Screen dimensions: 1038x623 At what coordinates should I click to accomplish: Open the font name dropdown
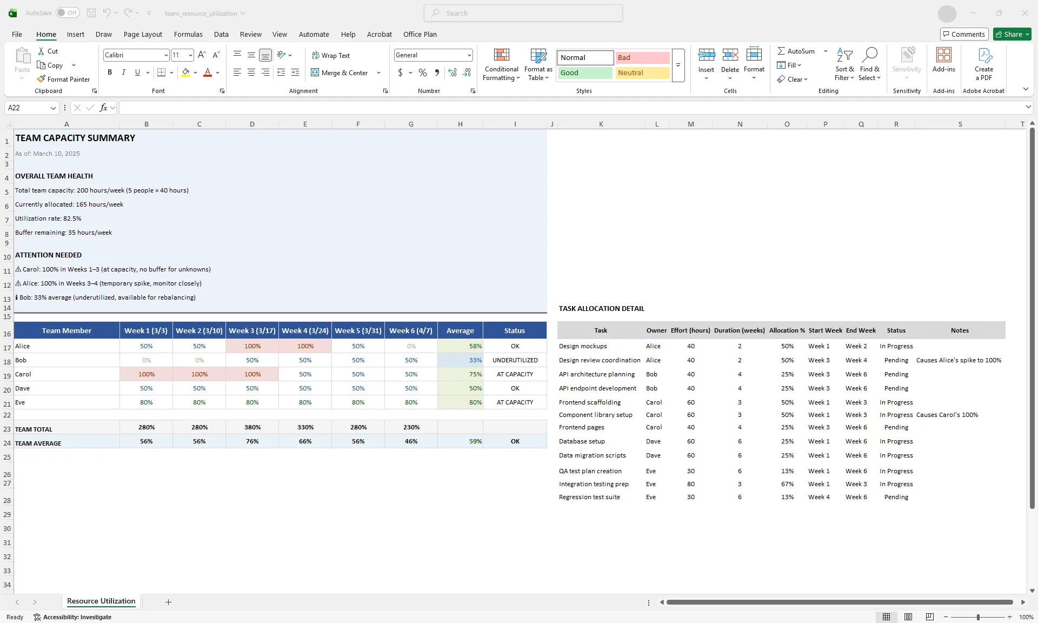pyautogui.click(x=165, y=55)
